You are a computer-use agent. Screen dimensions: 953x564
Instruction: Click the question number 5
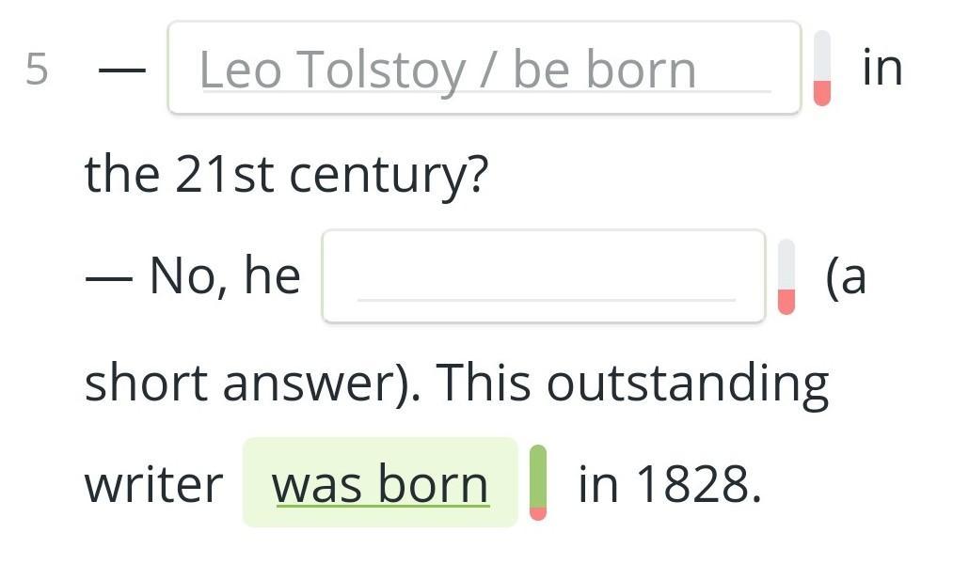click(37, 69)
